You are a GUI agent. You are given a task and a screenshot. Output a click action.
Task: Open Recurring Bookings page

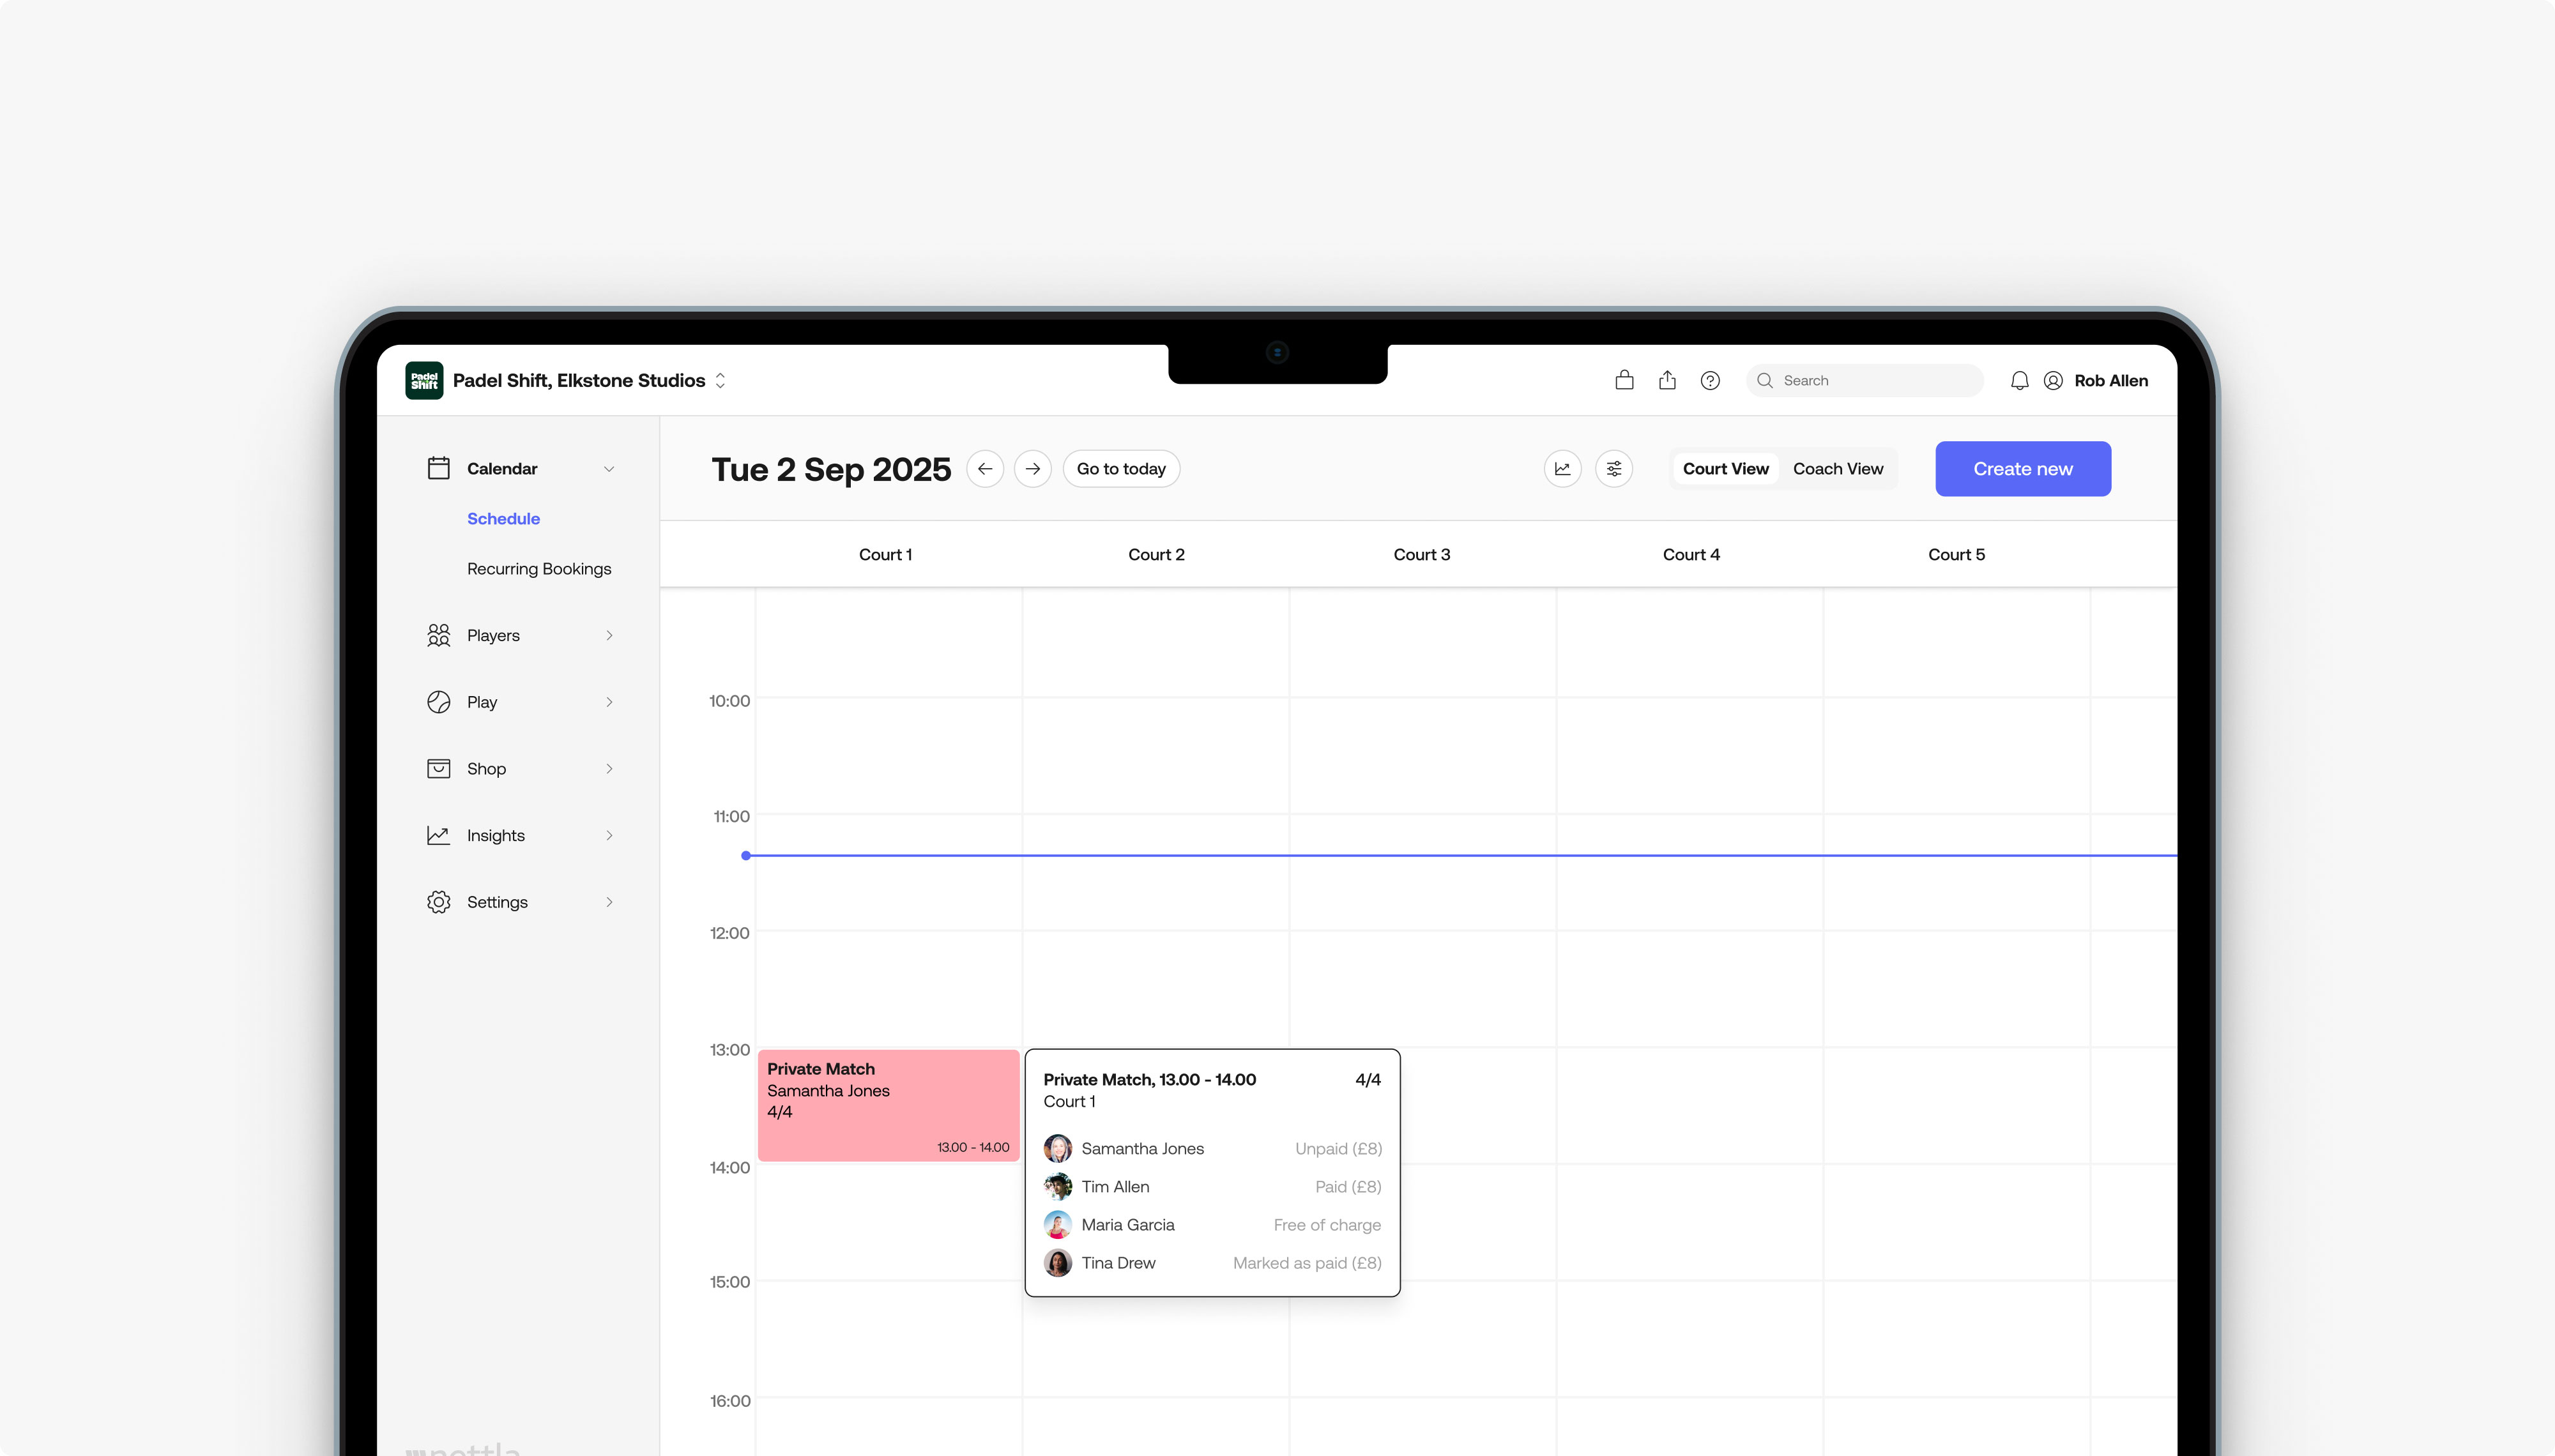(538, 568)
